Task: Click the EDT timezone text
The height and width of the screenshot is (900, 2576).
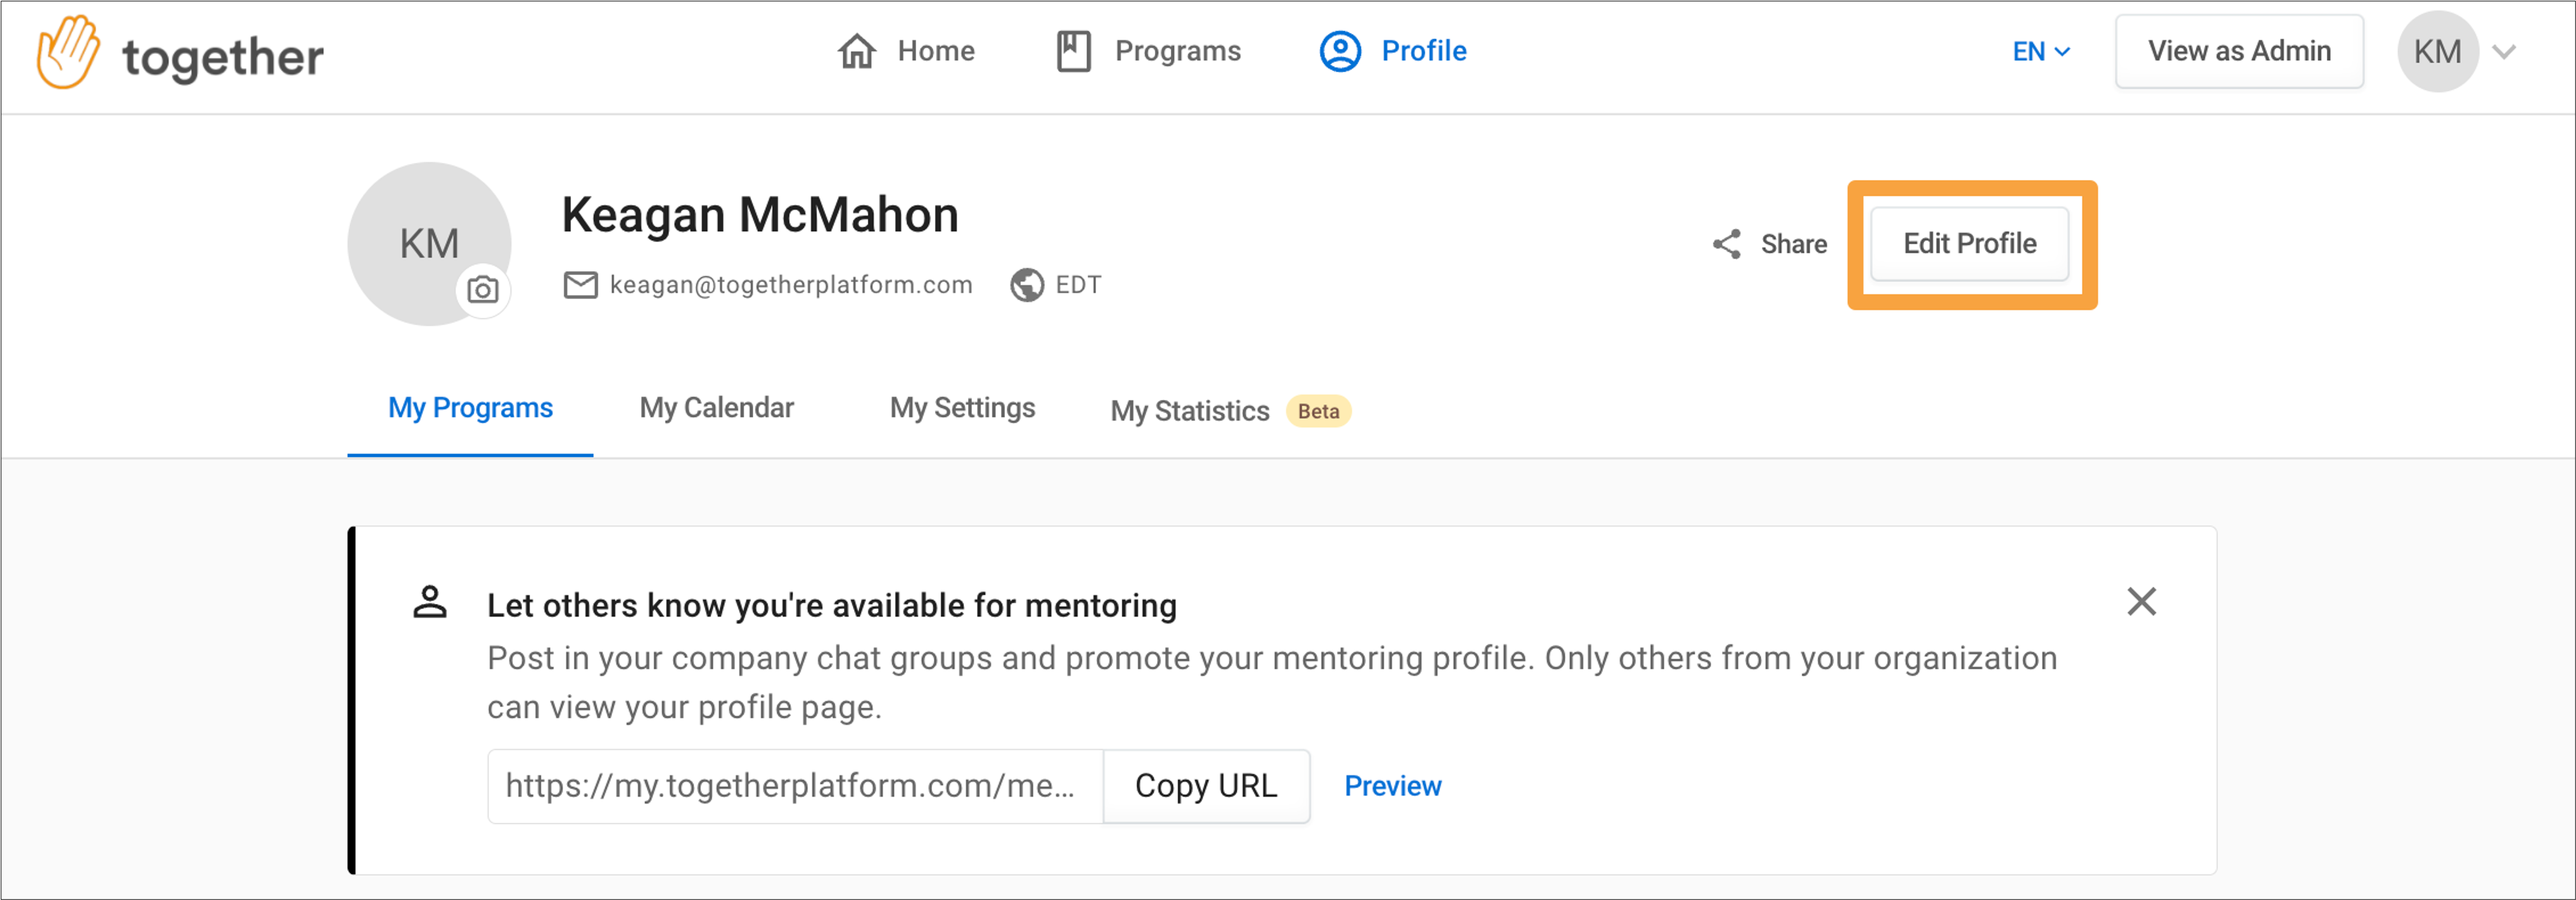Action: (1078, 285)
